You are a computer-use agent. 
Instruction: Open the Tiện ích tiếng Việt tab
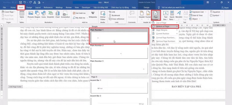point(101,8)
